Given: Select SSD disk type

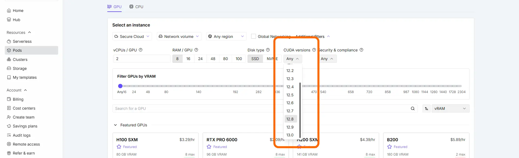Looking at the screenshot, I should 255,59.
